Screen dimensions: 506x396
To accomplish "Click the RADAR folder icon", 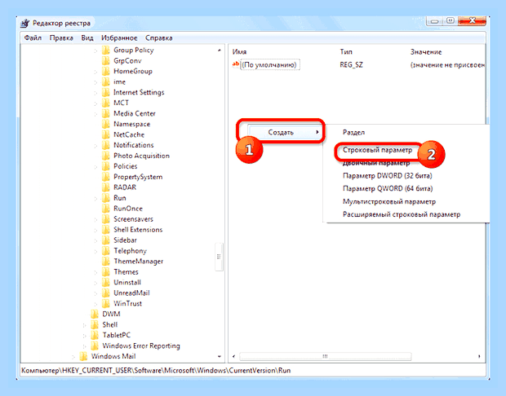I will pyautogui.click(x=105, y=187).
